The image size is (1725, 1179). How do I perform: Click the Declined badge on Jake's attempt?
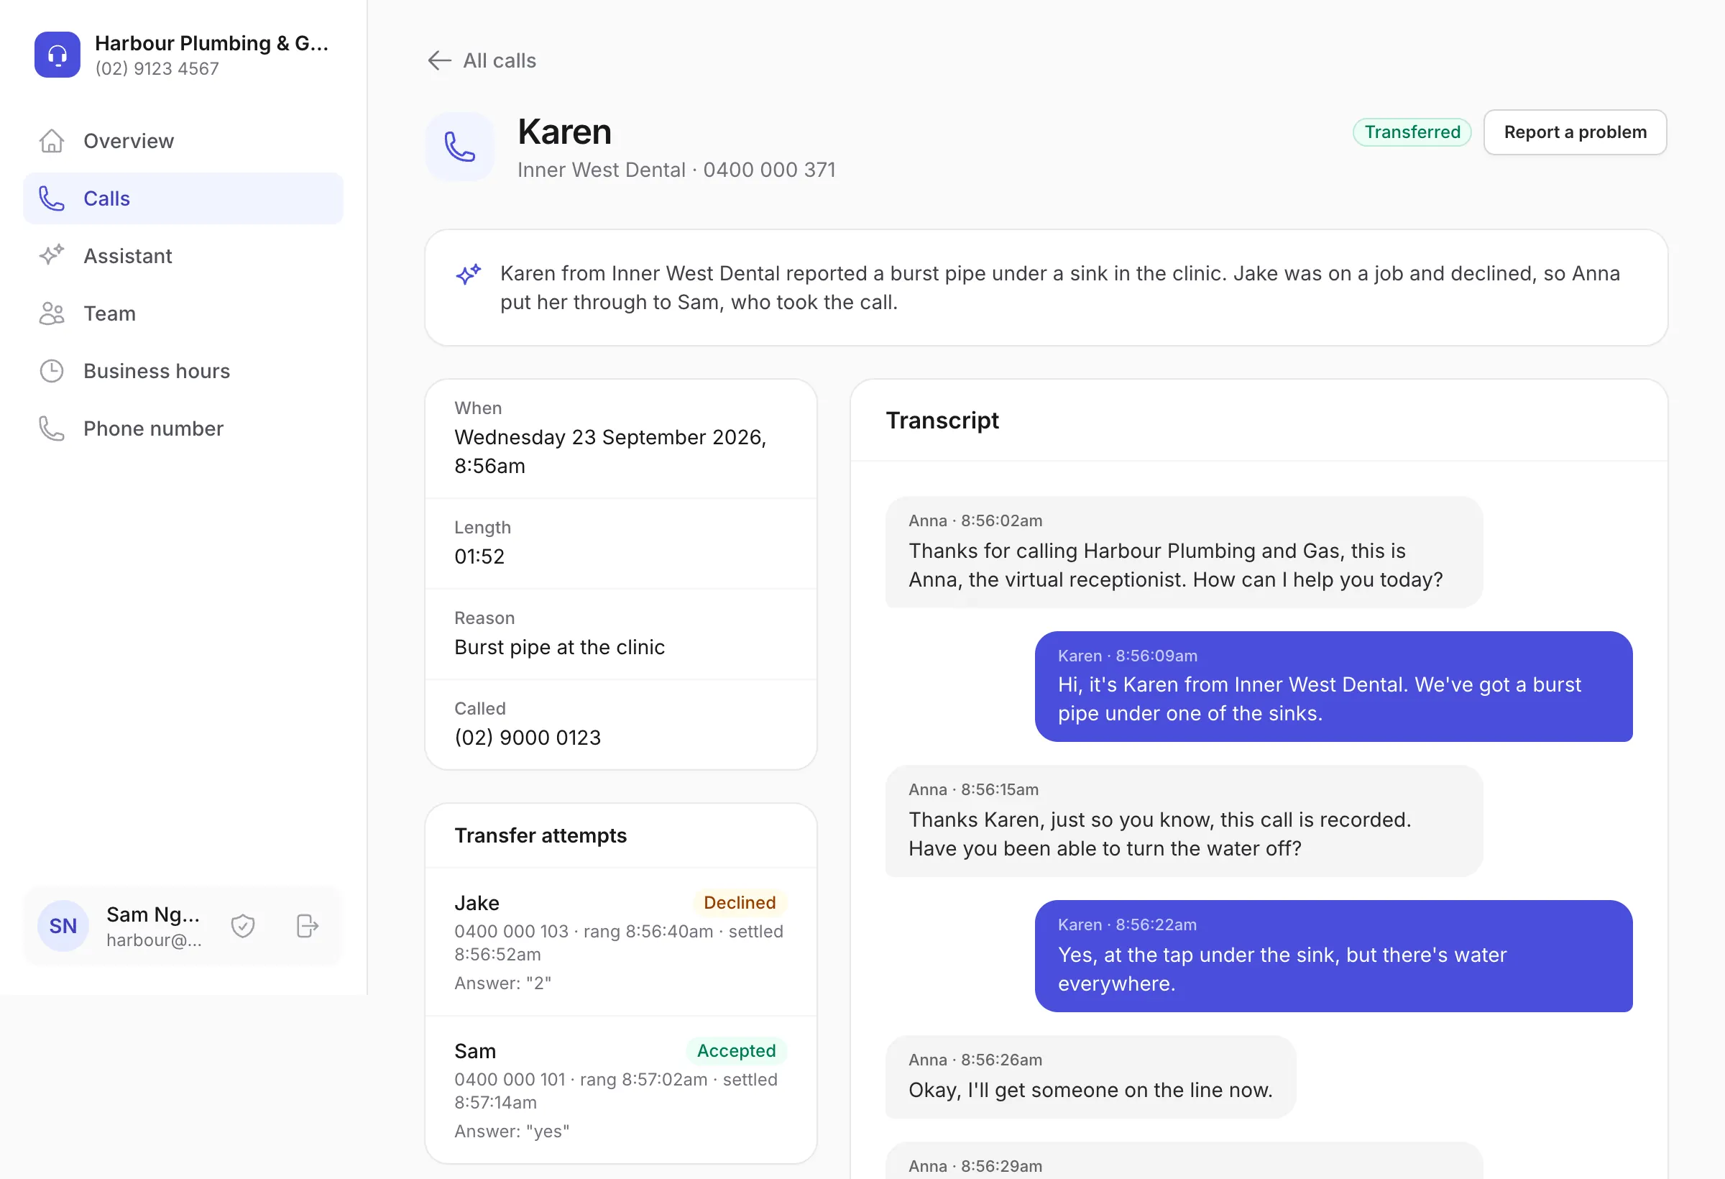click(740, 903)
